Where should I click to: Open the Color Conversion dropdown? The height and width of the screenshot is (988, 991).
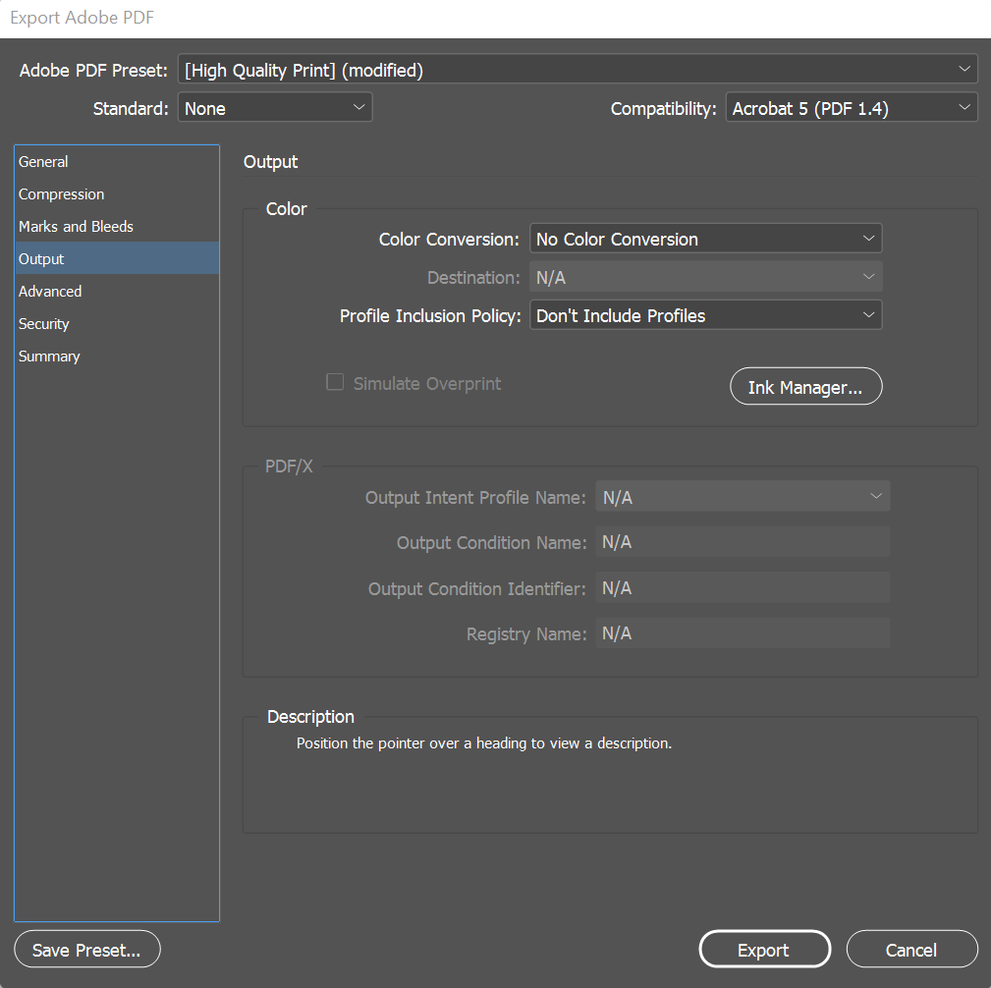(705, 239)
